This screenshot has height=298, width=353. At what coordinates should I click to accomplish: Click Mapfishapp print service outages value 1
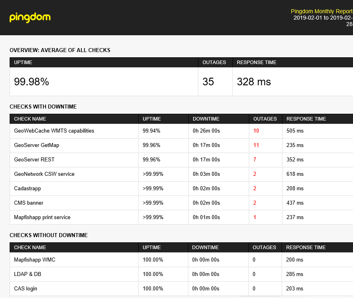[254, 217]
